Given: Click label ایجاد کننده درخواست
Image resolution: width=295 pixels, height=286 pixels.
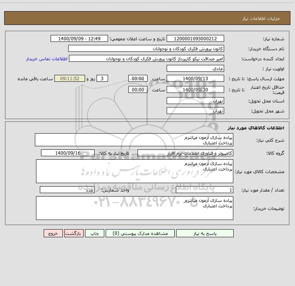Looking at the screenshot, I should point(263,59).
